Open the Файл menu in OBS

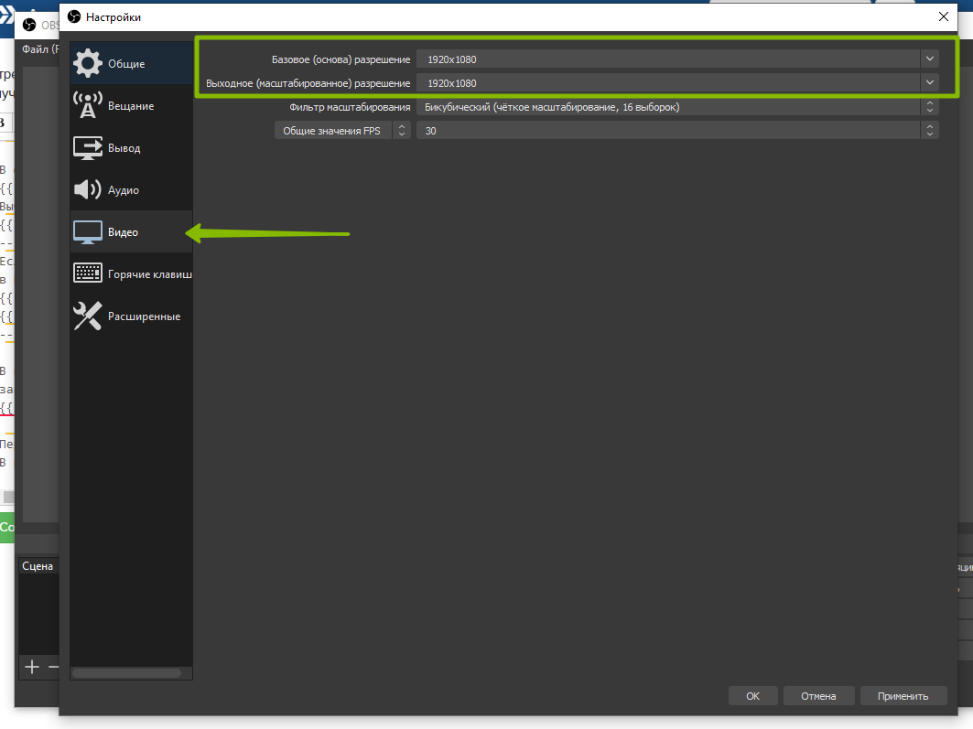[x=38, y=48]
